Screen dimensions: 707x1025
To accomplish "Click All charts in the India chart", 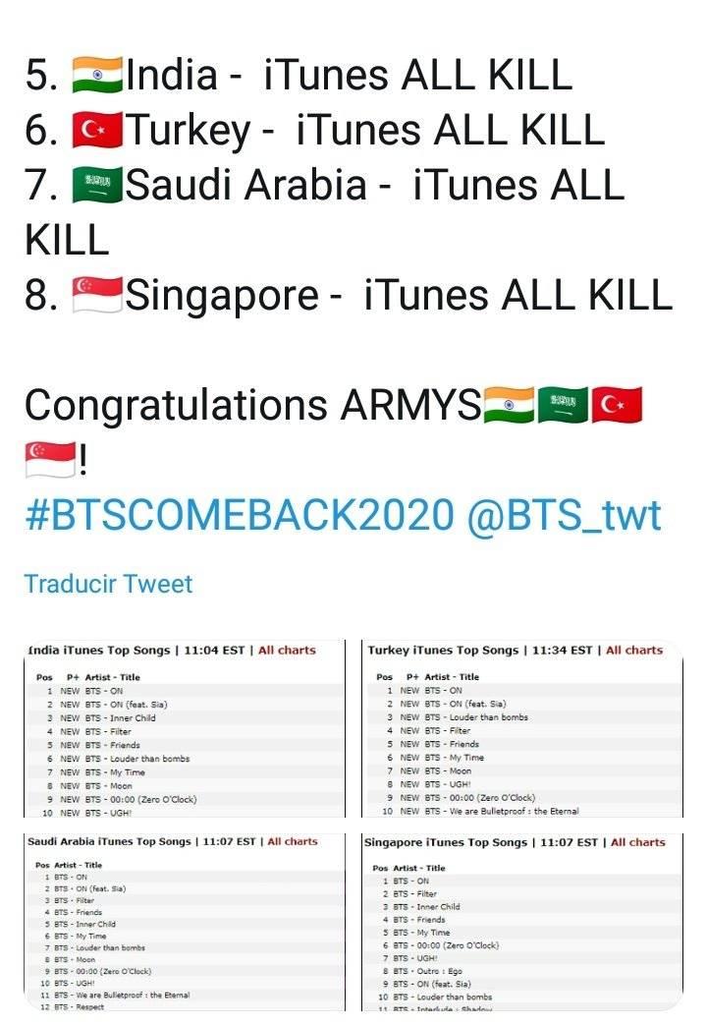I will click(x=287, y=651).
